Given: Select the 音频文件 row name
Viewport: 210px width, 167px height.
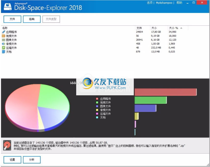Looking at the screenshot, I should pyautogui.click(x=11, y=44).
